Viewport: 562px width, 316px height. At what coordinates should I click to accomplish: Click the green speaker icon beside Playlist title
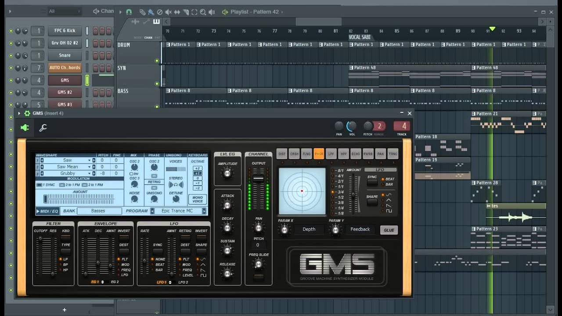[225, 12]
